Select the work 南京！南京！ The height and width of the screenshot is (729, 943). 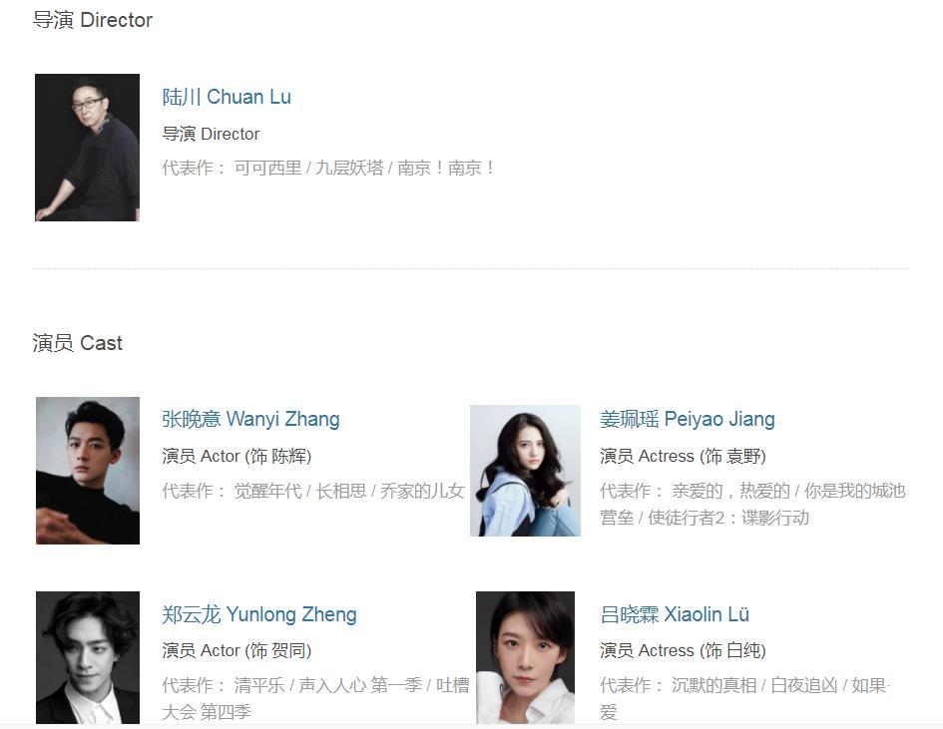[446, 168]
